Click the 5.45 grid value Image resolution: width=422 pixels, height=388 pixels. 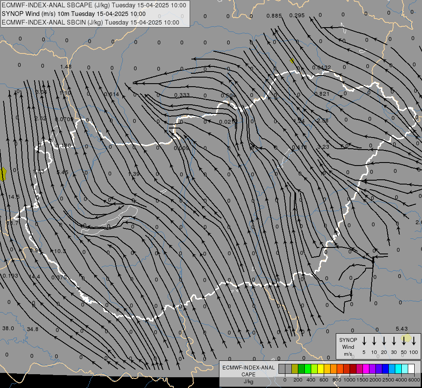click(63, 172)
